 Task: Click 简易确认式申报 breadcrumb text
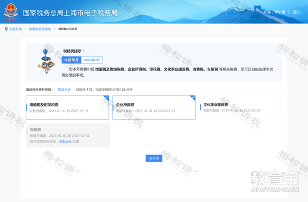(x=68, y=29)
